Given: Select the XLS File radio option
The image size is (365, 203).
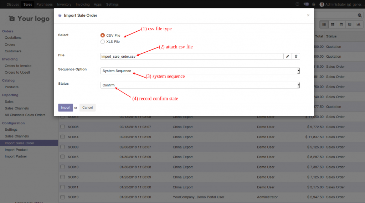Looking at the screenshot, I should (103, 42).
